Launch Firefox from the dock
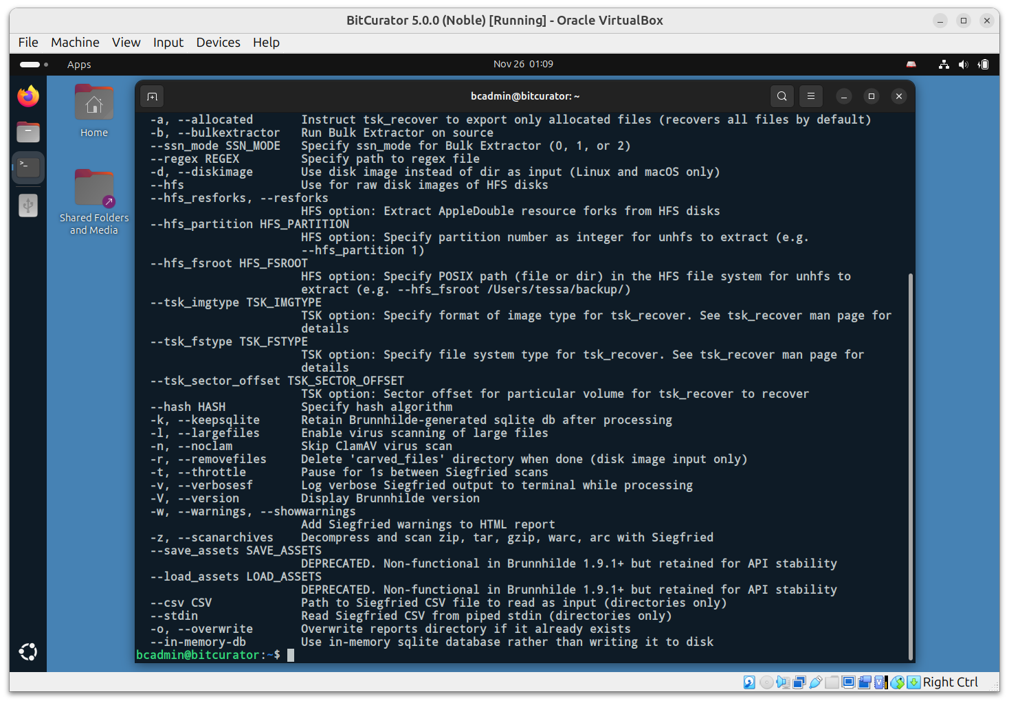Screen dimensions: 1009x703 [28, 96]
